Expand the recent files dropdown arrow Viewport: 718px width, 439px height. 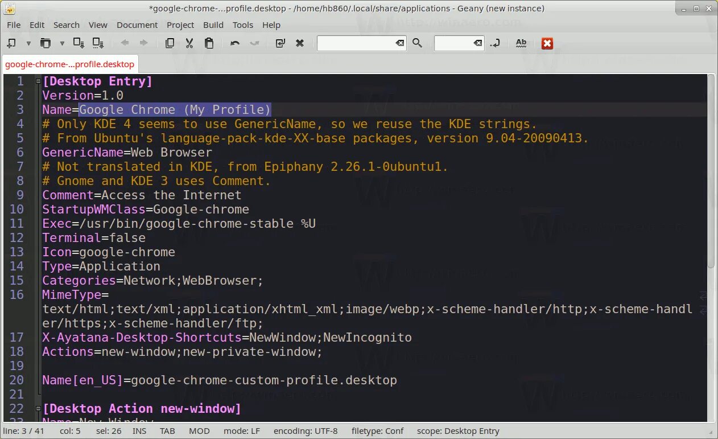pyautogui.click(x=62, y=43)
